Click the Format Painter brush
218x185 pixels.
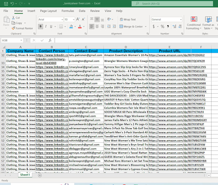click(x=13, y=28)
